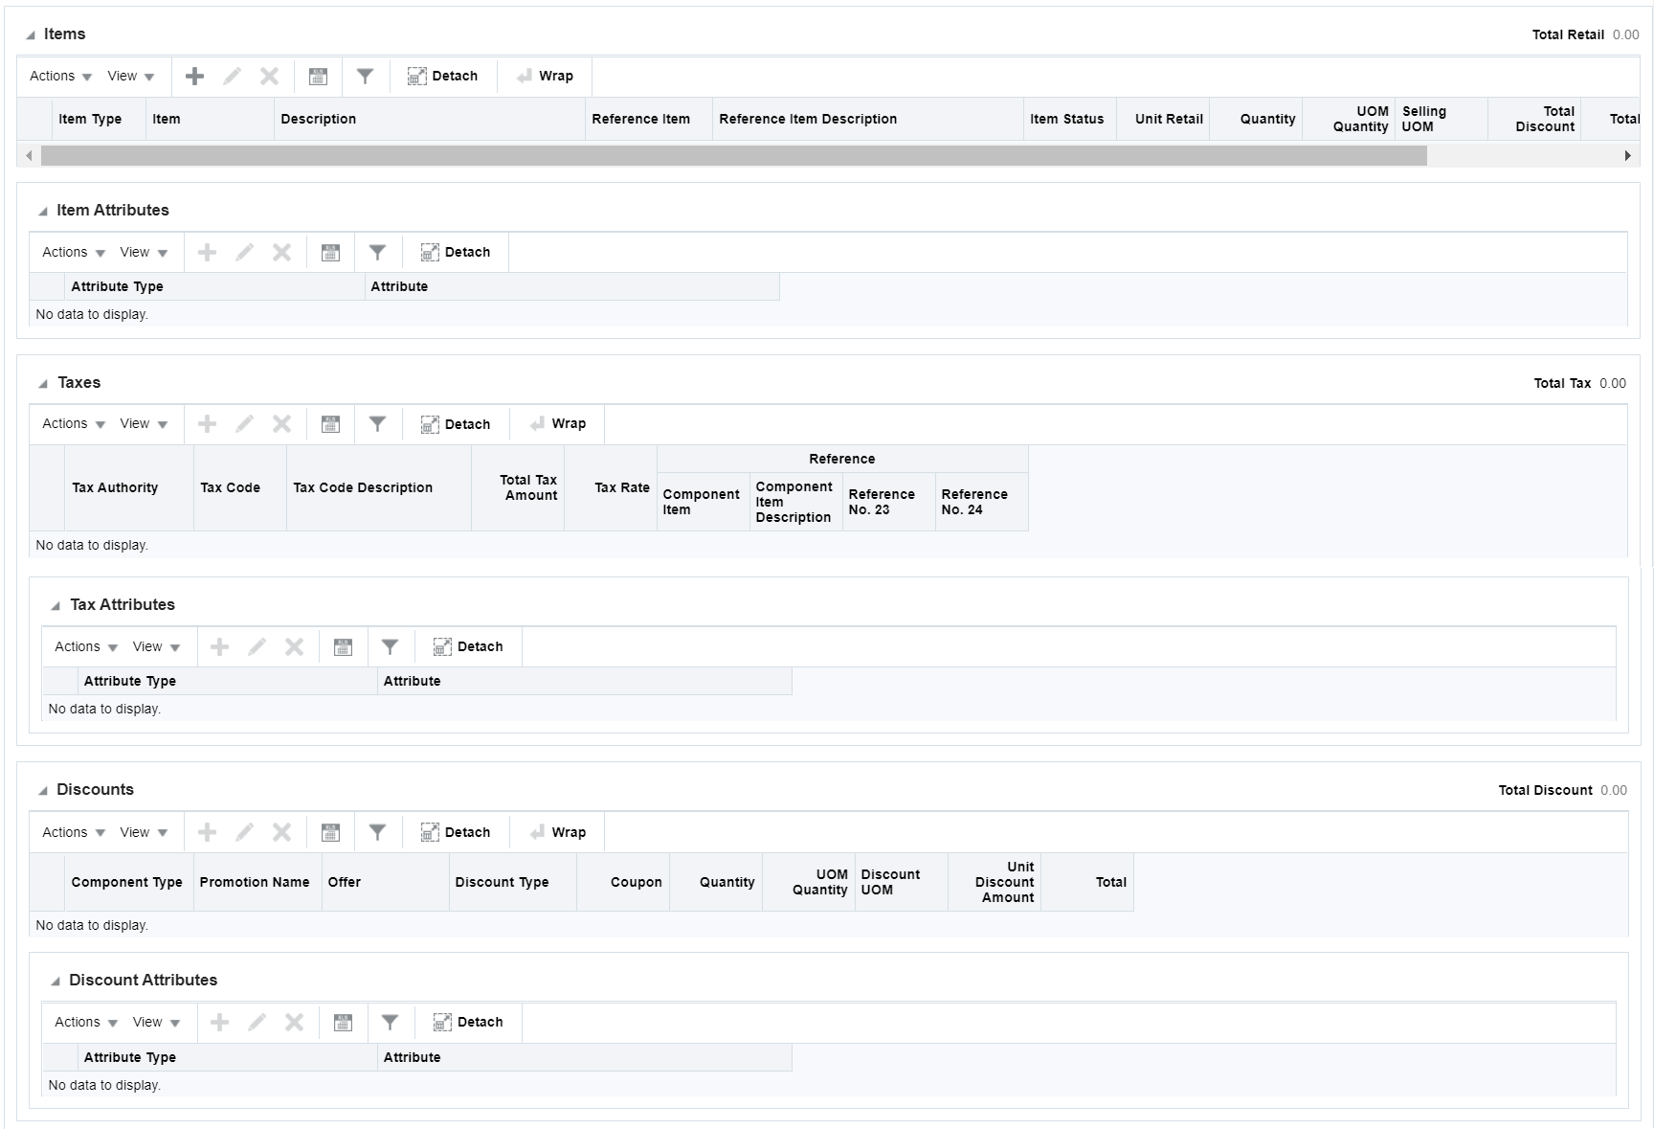Click the Items table horizontal scrollbar right arrow

1630,154
